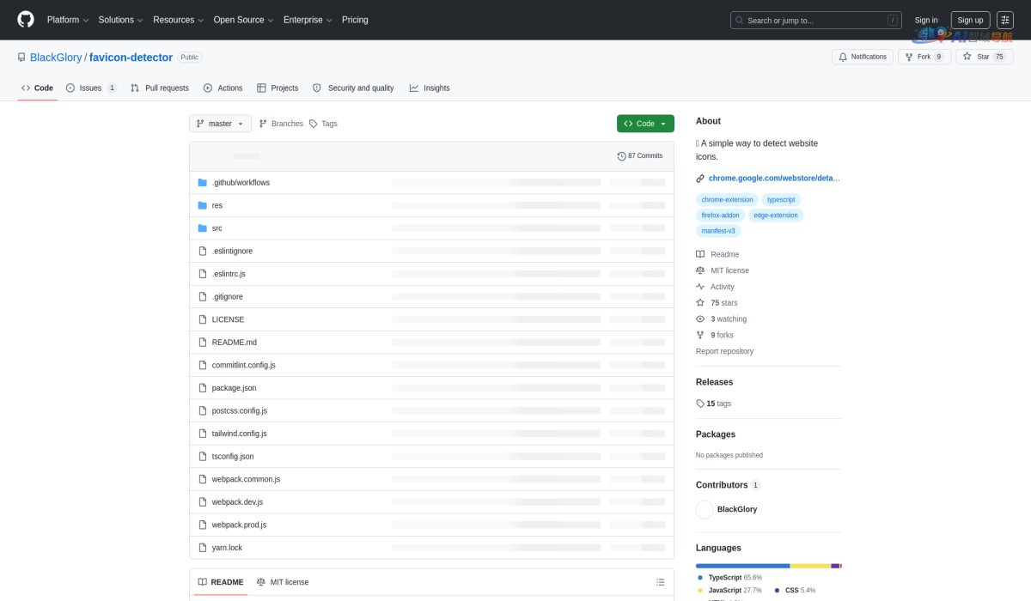Expand the Platform menu in header
This screenshot has width=1031, height=601.
click(x=67, y=20)
